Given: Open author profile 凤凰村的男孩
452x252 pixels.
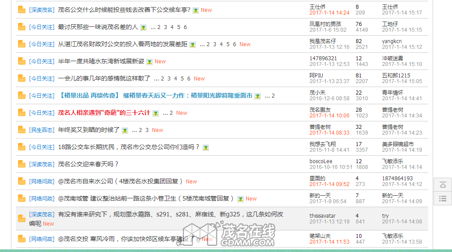Looking at the screenshot, I should [x=325, y=24].
